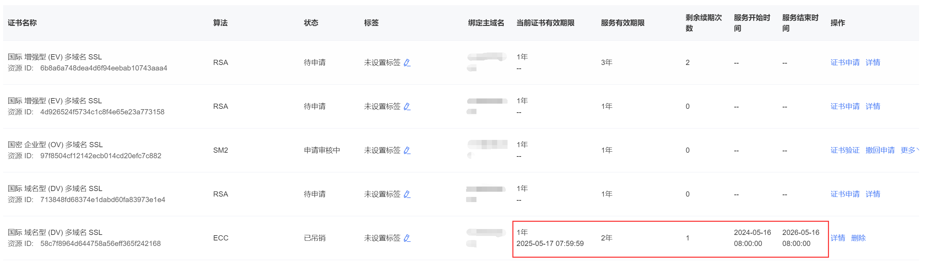
Task: Open 详情 for certificate 4d926524f5734c1c8f4e65e23a773158
Action: click(x=873, y=106)
